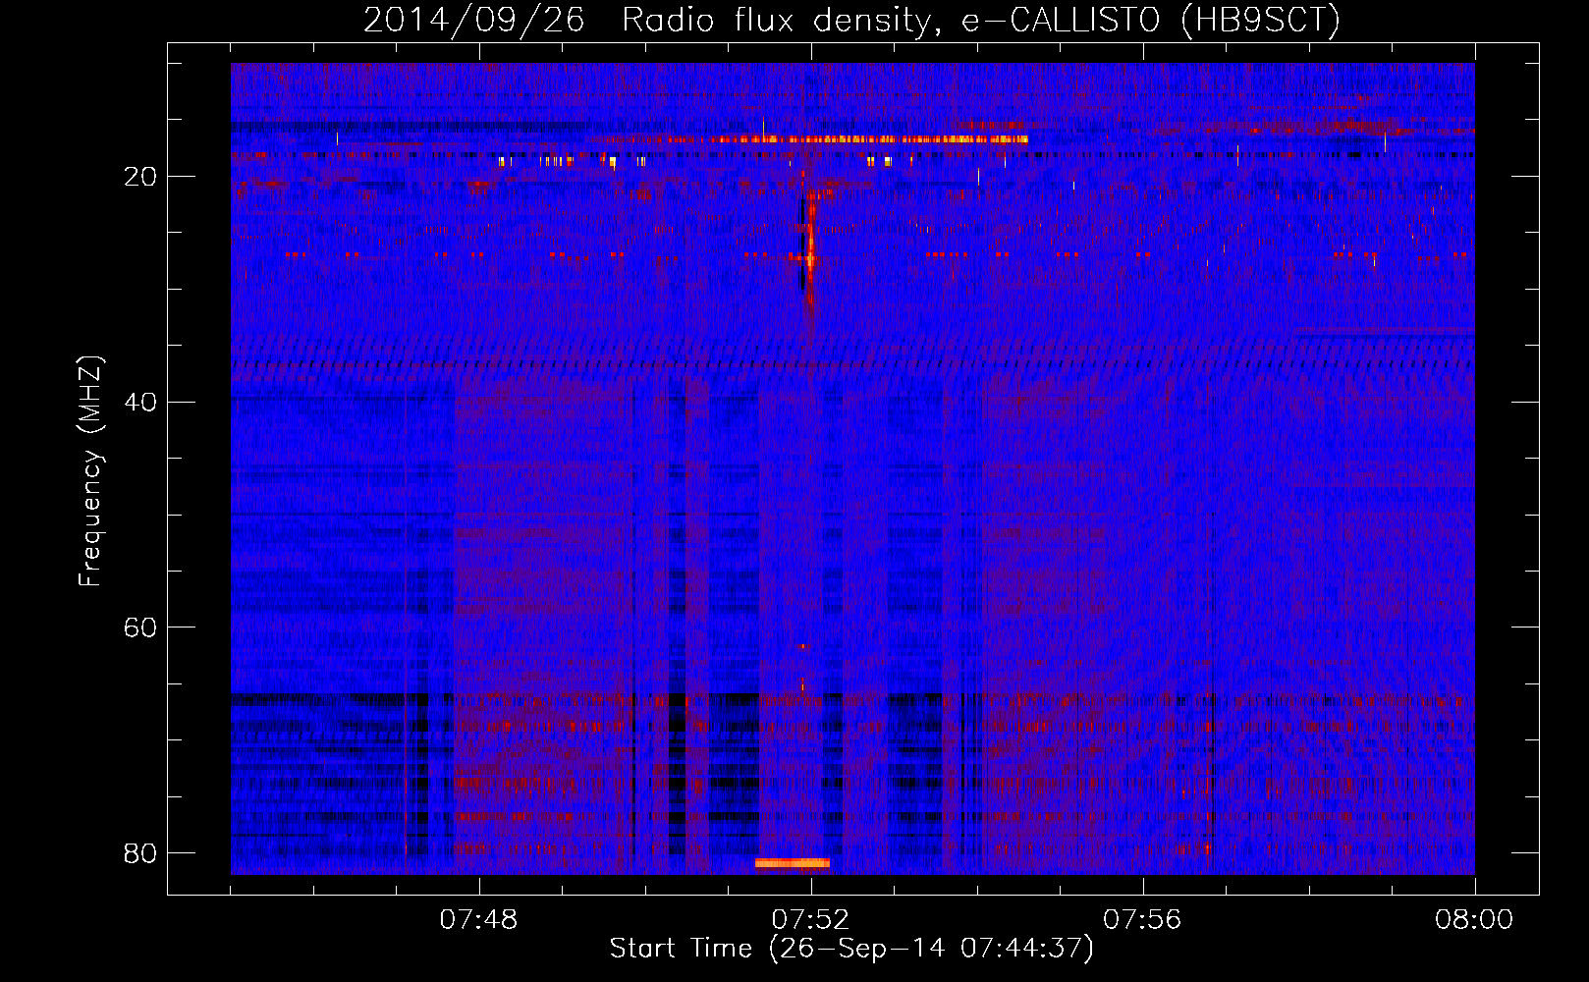Click the '07:52' time tick label
The image size is (1589, 982).
[x=810, y=920]
